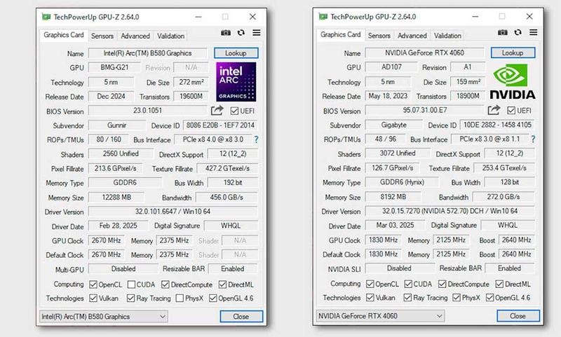Click Lookup button for RTX 4060
This screenshot has width=561, height=337.
(513, 53)
